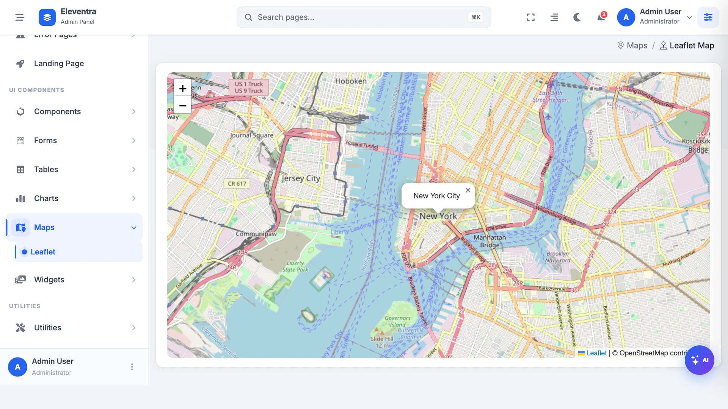This screenshot has width=728, height=409.
Task: Click the ⌘K shortcut badge
Action: (x=475, y=17)
